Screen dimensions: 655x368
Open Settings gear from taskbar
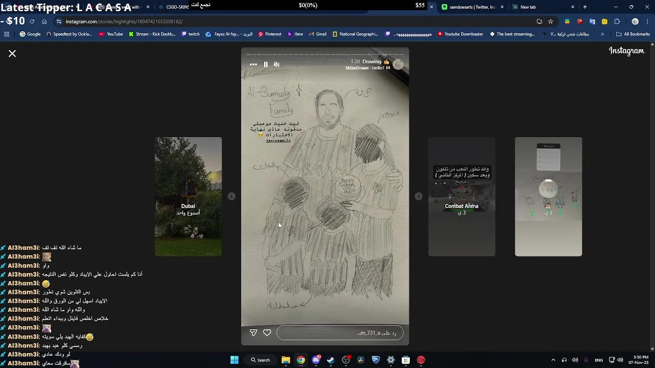click(x=391, y=360)
